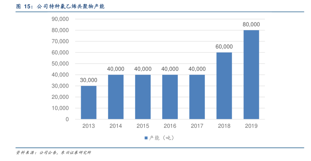Click the 60,000 data label above 2018

(x=224, y=47)
